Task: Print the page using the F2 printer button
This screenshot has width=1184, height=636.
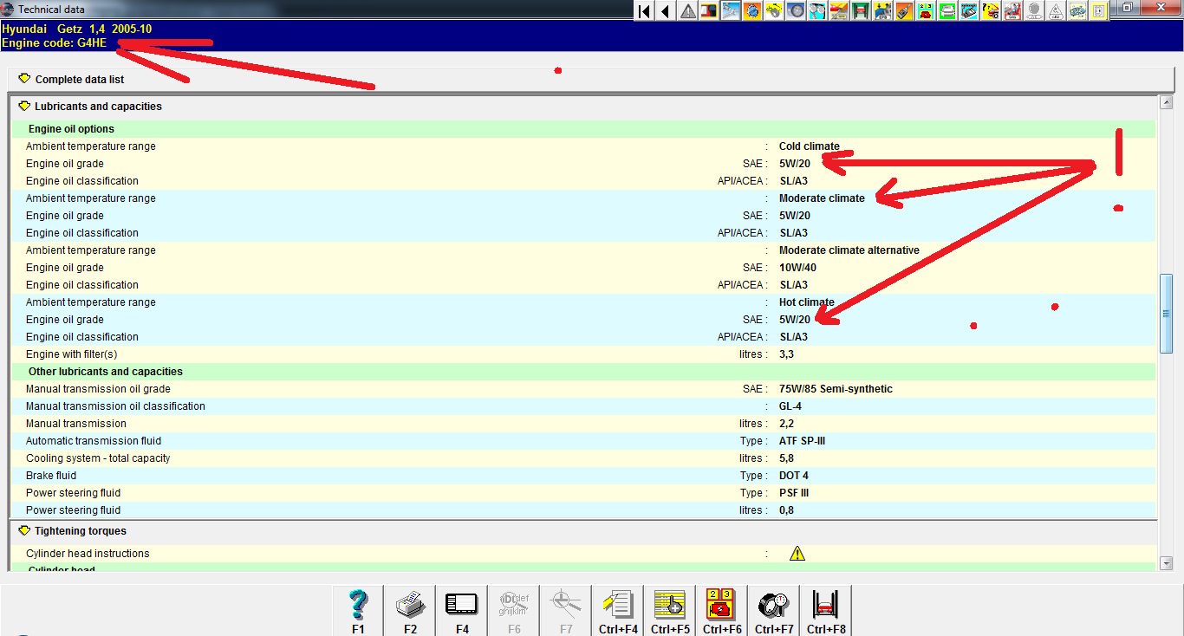Action: (x=410, y=610)
